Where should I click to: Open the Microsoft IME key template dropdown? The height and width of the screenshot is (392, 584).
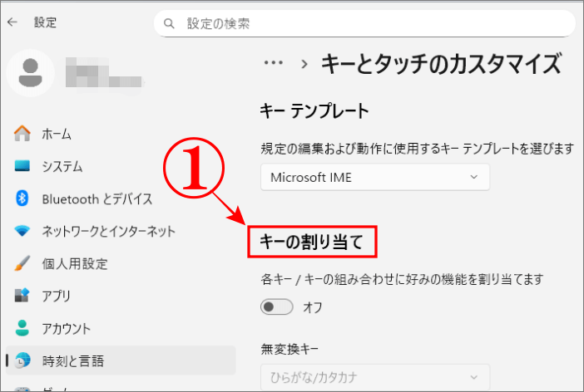(375, 177)
